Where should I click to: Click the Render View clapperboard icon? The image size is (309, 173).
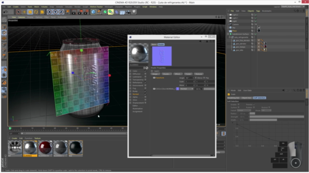74,12
